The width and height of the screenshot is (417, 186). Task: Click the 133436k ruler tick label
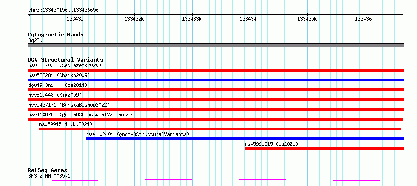coord(365,19)
